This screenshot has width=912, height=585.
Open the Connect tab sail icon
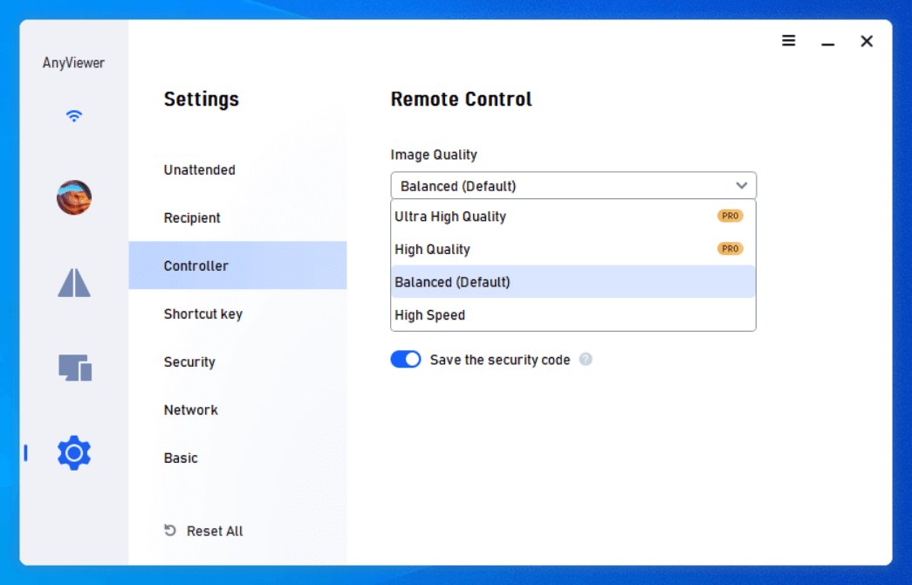click(x=74, y=282)
